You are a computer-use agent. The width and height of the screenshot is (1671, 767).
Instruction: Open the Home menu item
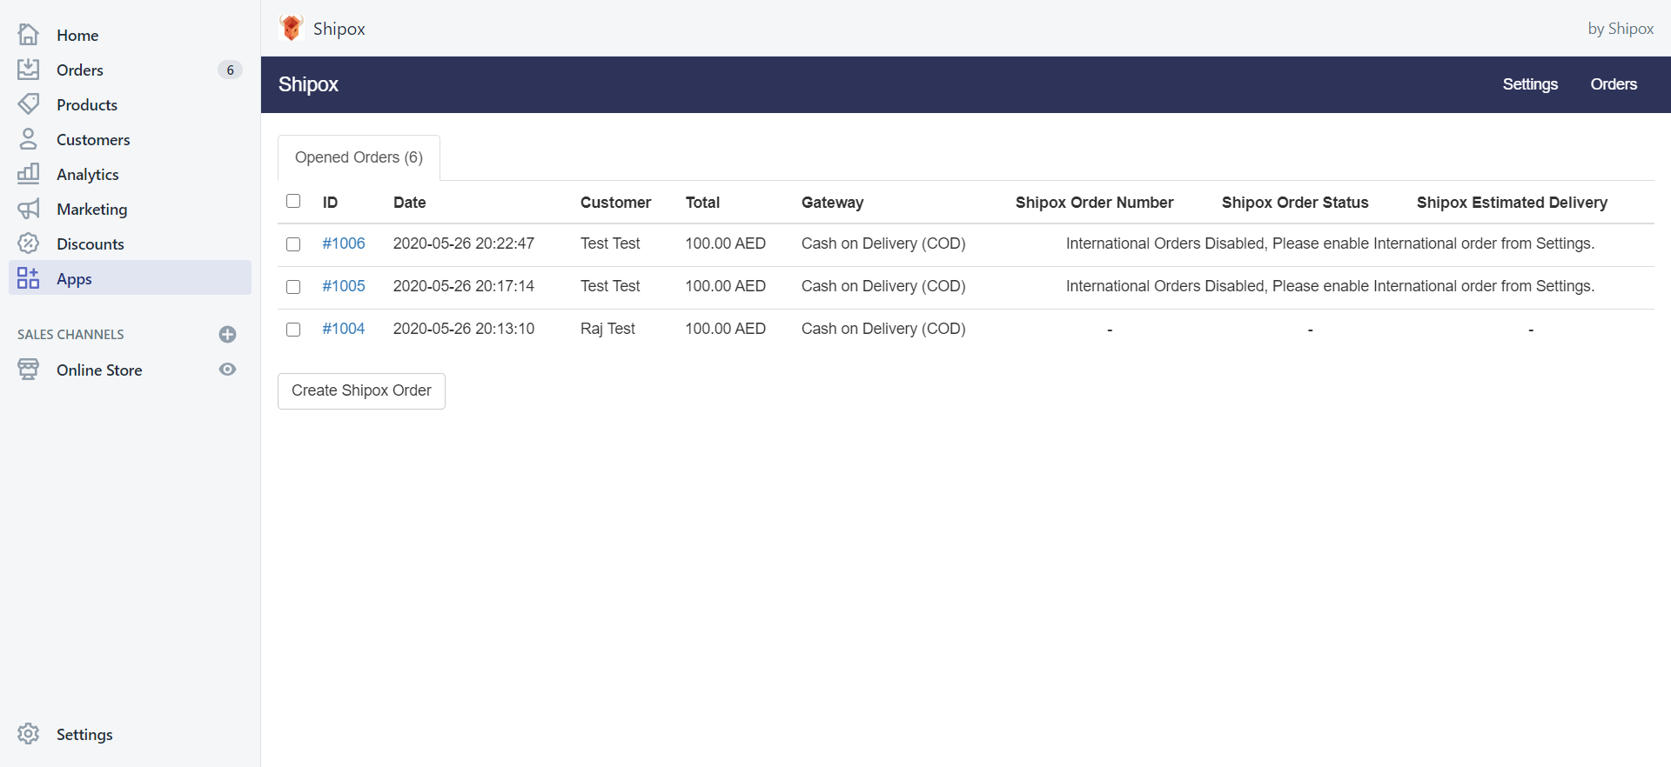(x=131, y=35)
